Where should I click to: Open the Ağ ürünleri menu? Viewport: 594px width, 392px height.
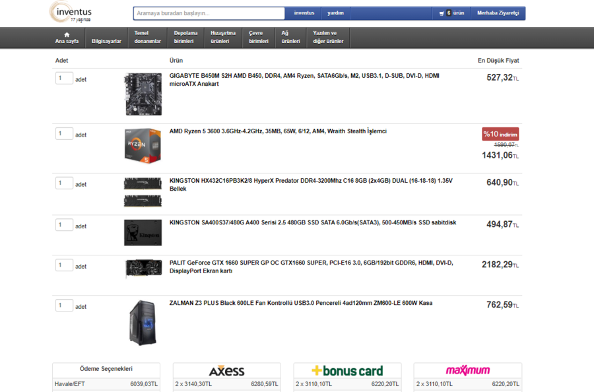(290, 38)
